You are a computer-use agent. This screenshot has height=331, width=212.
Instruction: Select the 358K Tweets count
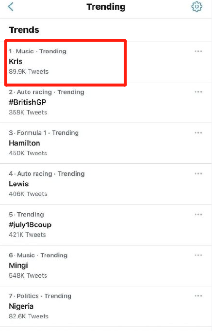28,112
